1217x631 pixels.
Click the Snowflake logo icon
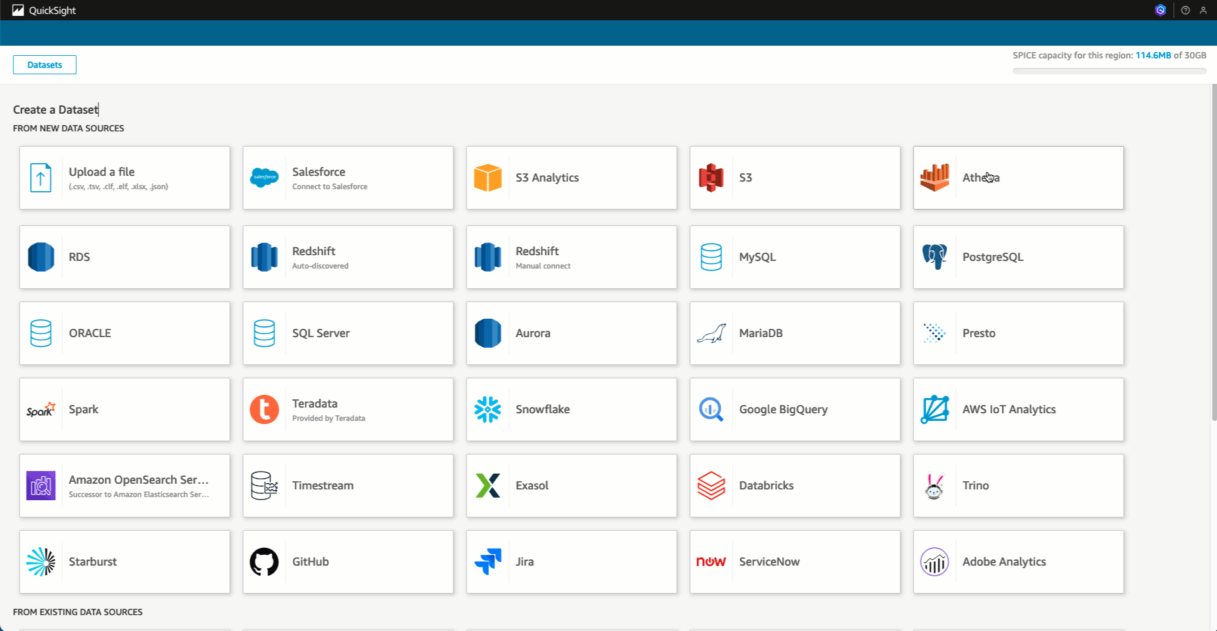488,409
